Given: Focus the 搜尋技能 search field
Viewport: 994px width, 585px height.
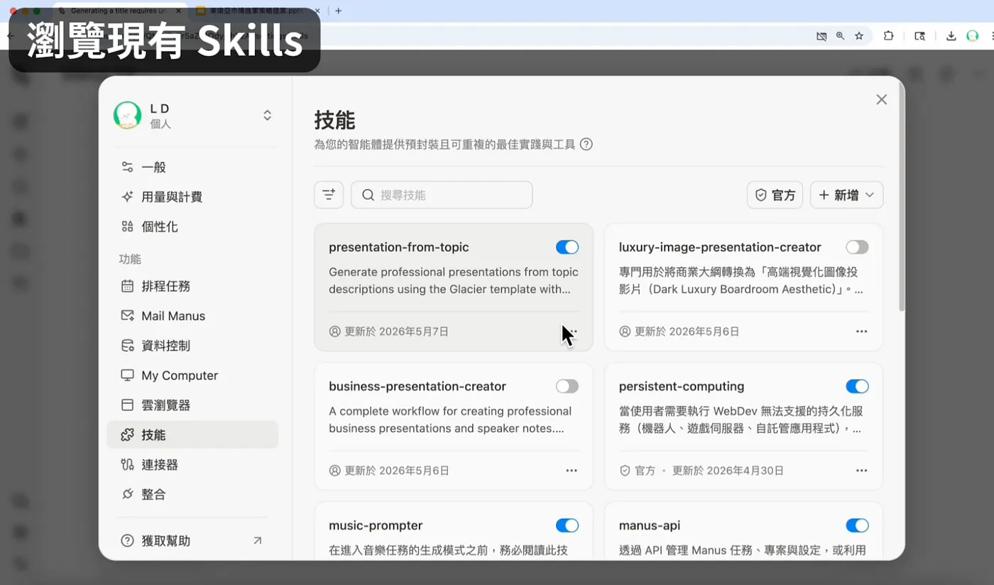Looking at the screenshot, I should 442,195.
